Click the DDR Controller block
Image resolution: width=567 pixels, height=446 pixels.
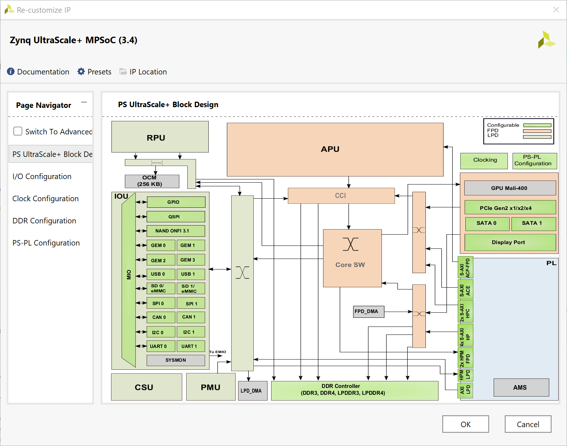pyautogui.click(x=355, y=391)
